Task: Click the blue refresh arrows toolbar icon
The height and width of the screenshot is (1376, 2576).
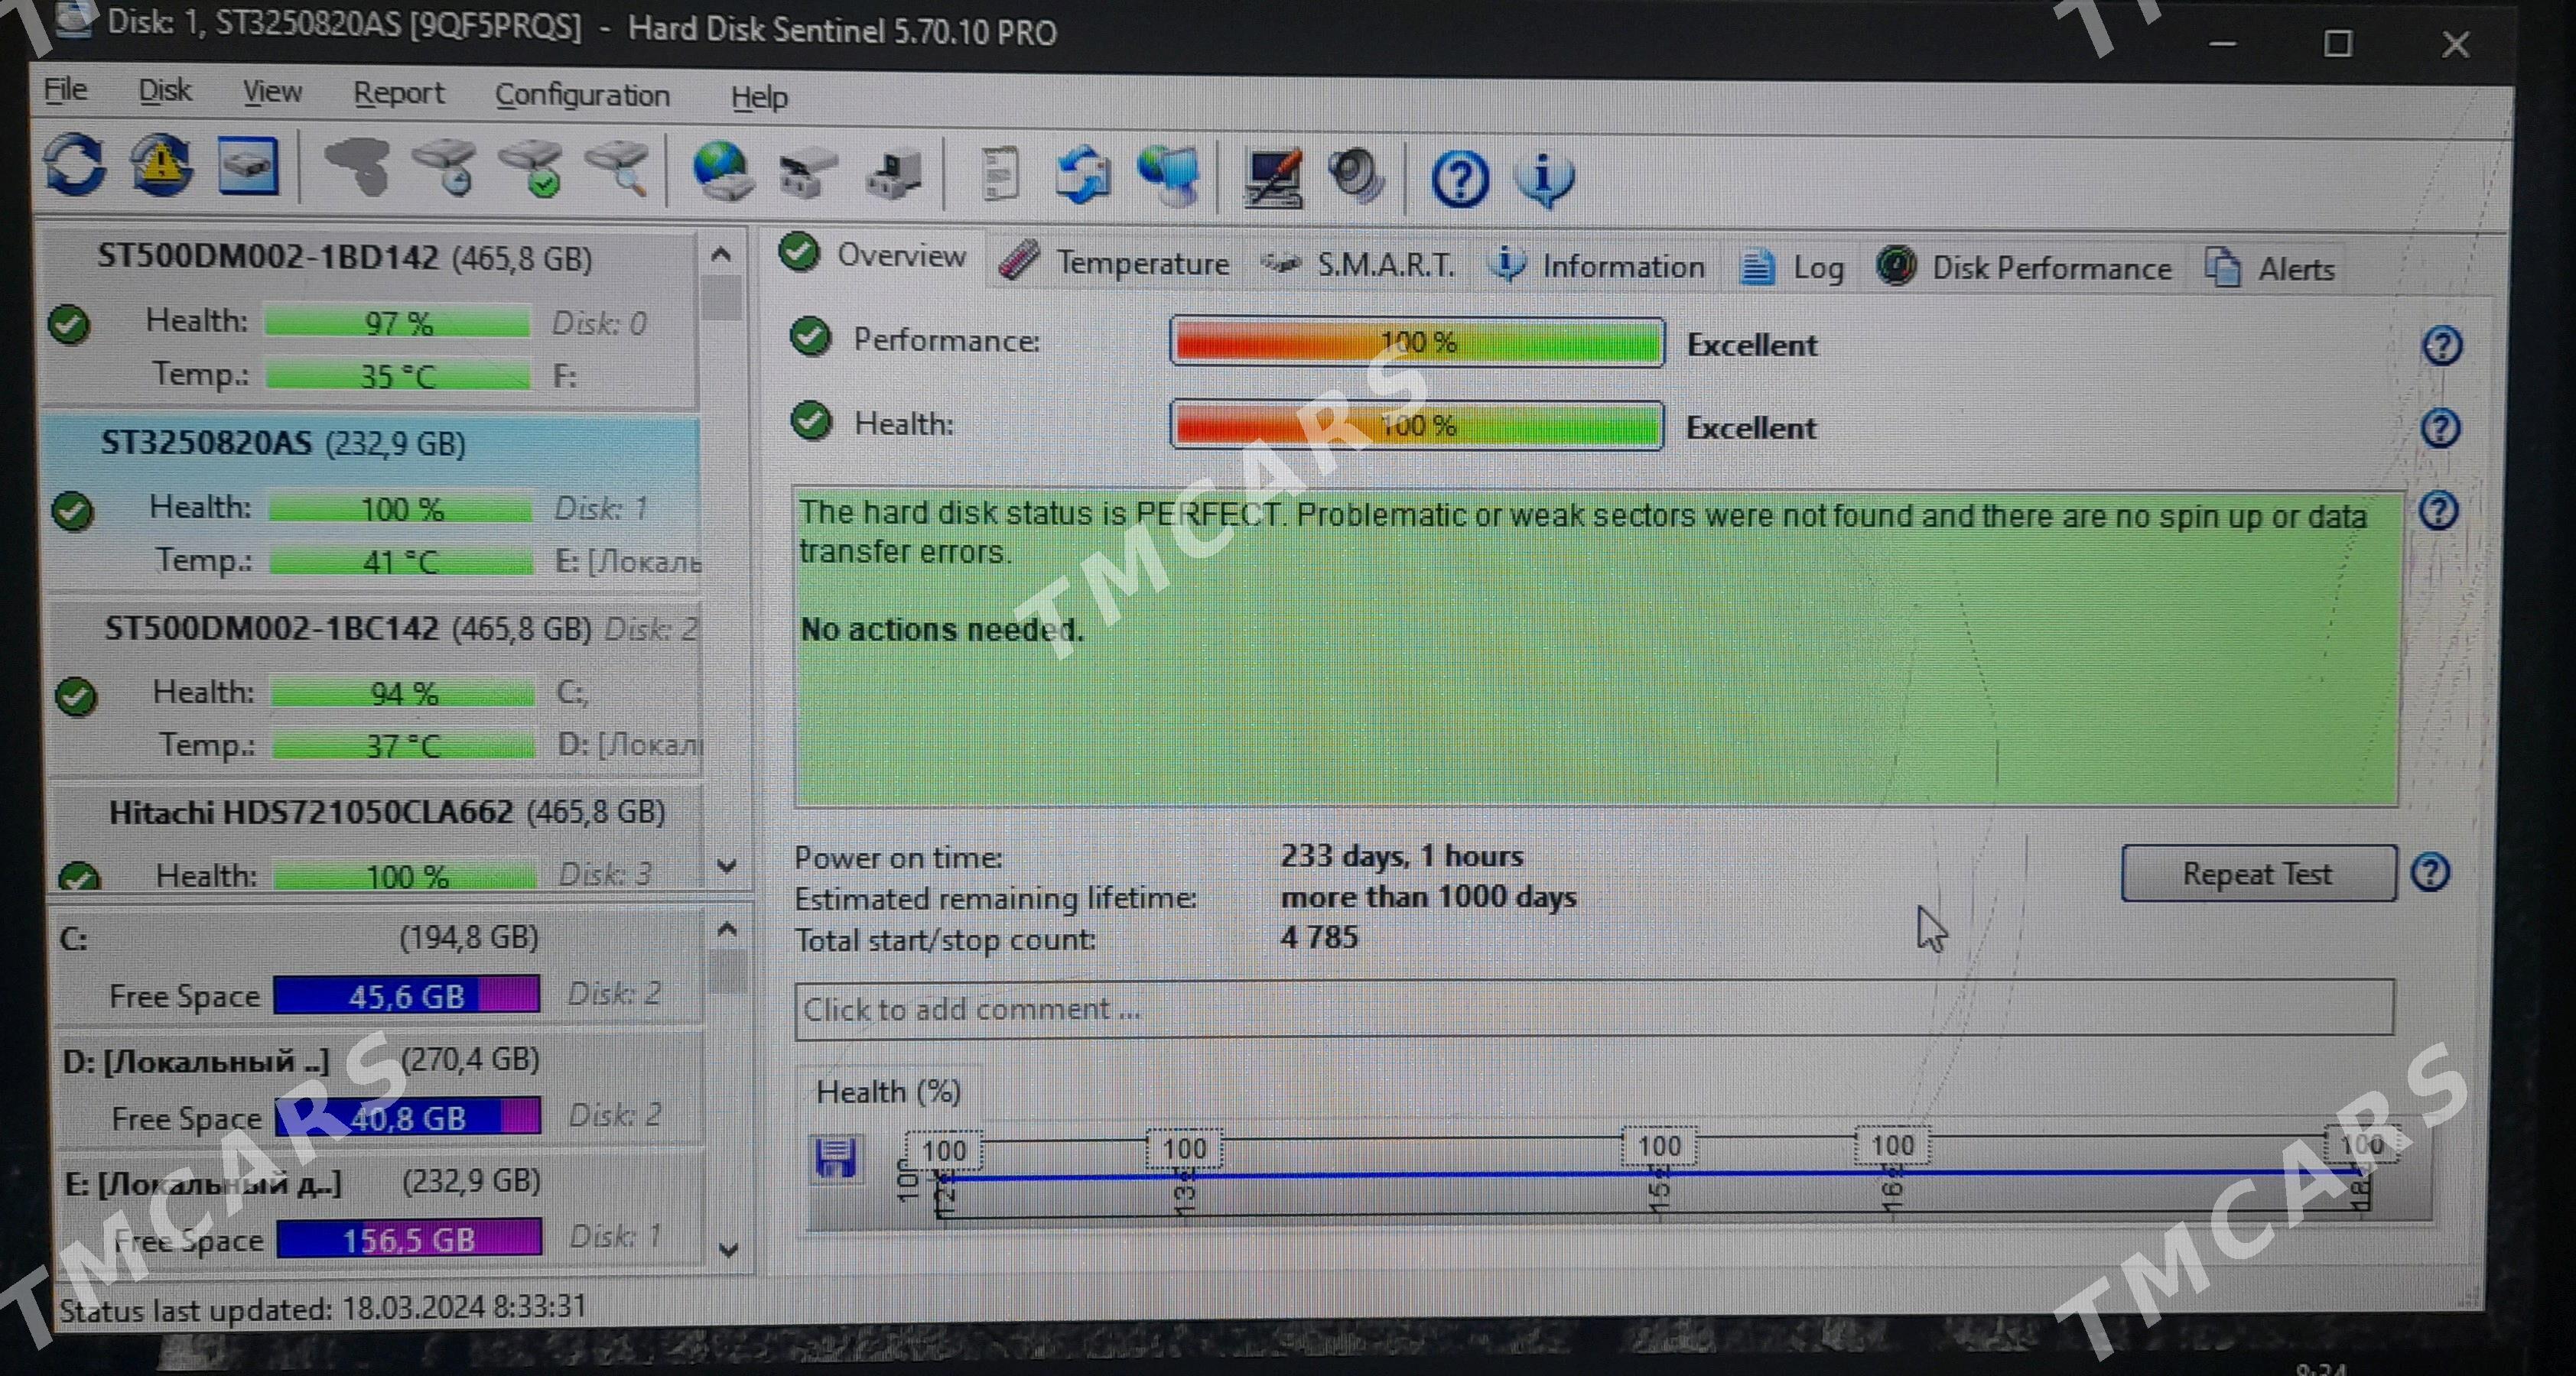Action: pos(75,165)
